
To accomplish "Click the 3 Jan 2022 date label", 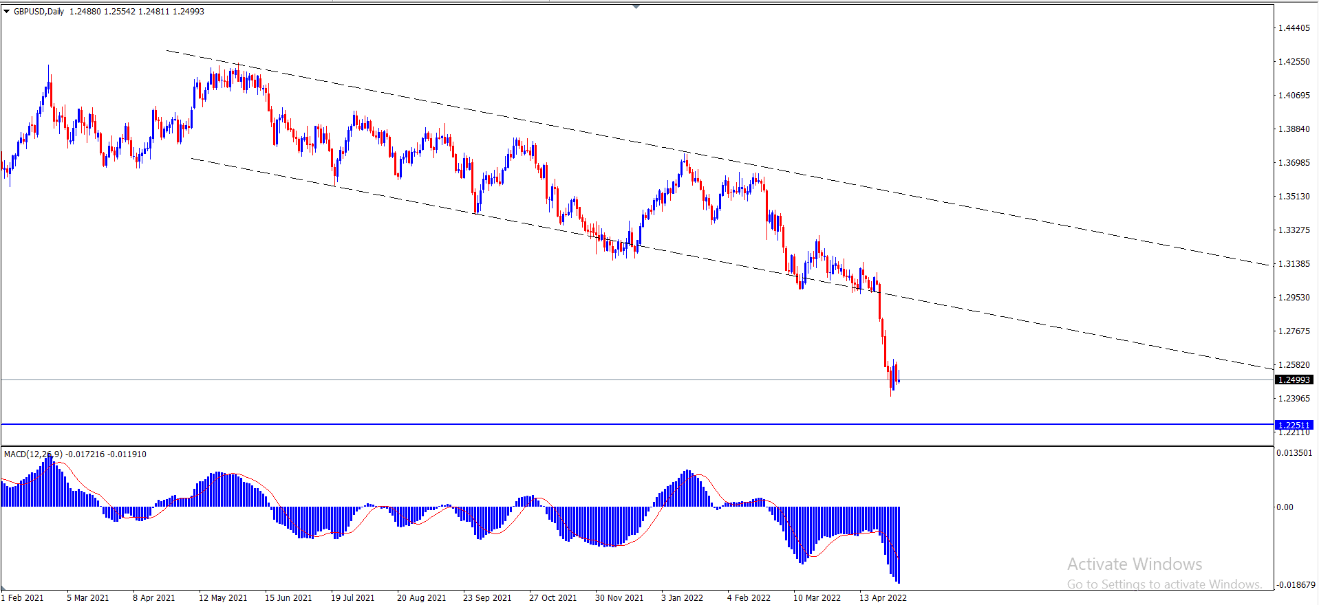I will pyautogui.click(x=683, y=598).
